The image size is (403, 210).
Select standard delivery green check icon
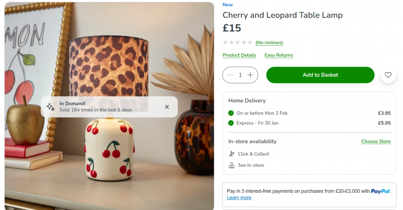[231, 113]
